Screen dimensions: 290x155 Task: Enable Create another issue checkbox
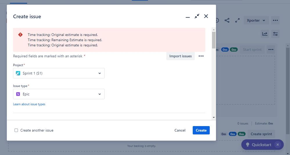point(16,130)
